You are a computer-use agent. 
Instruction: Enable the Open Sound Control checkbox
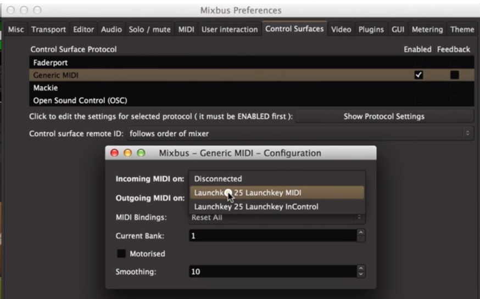418,100
